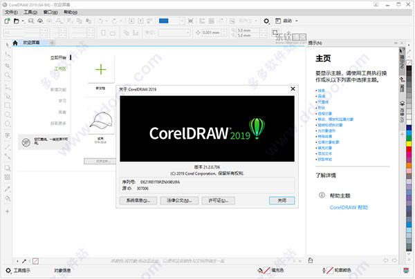Open the dropdown arrow beside Open folder
The height and width of the screenshot is (279, 415).
(23, 21)
